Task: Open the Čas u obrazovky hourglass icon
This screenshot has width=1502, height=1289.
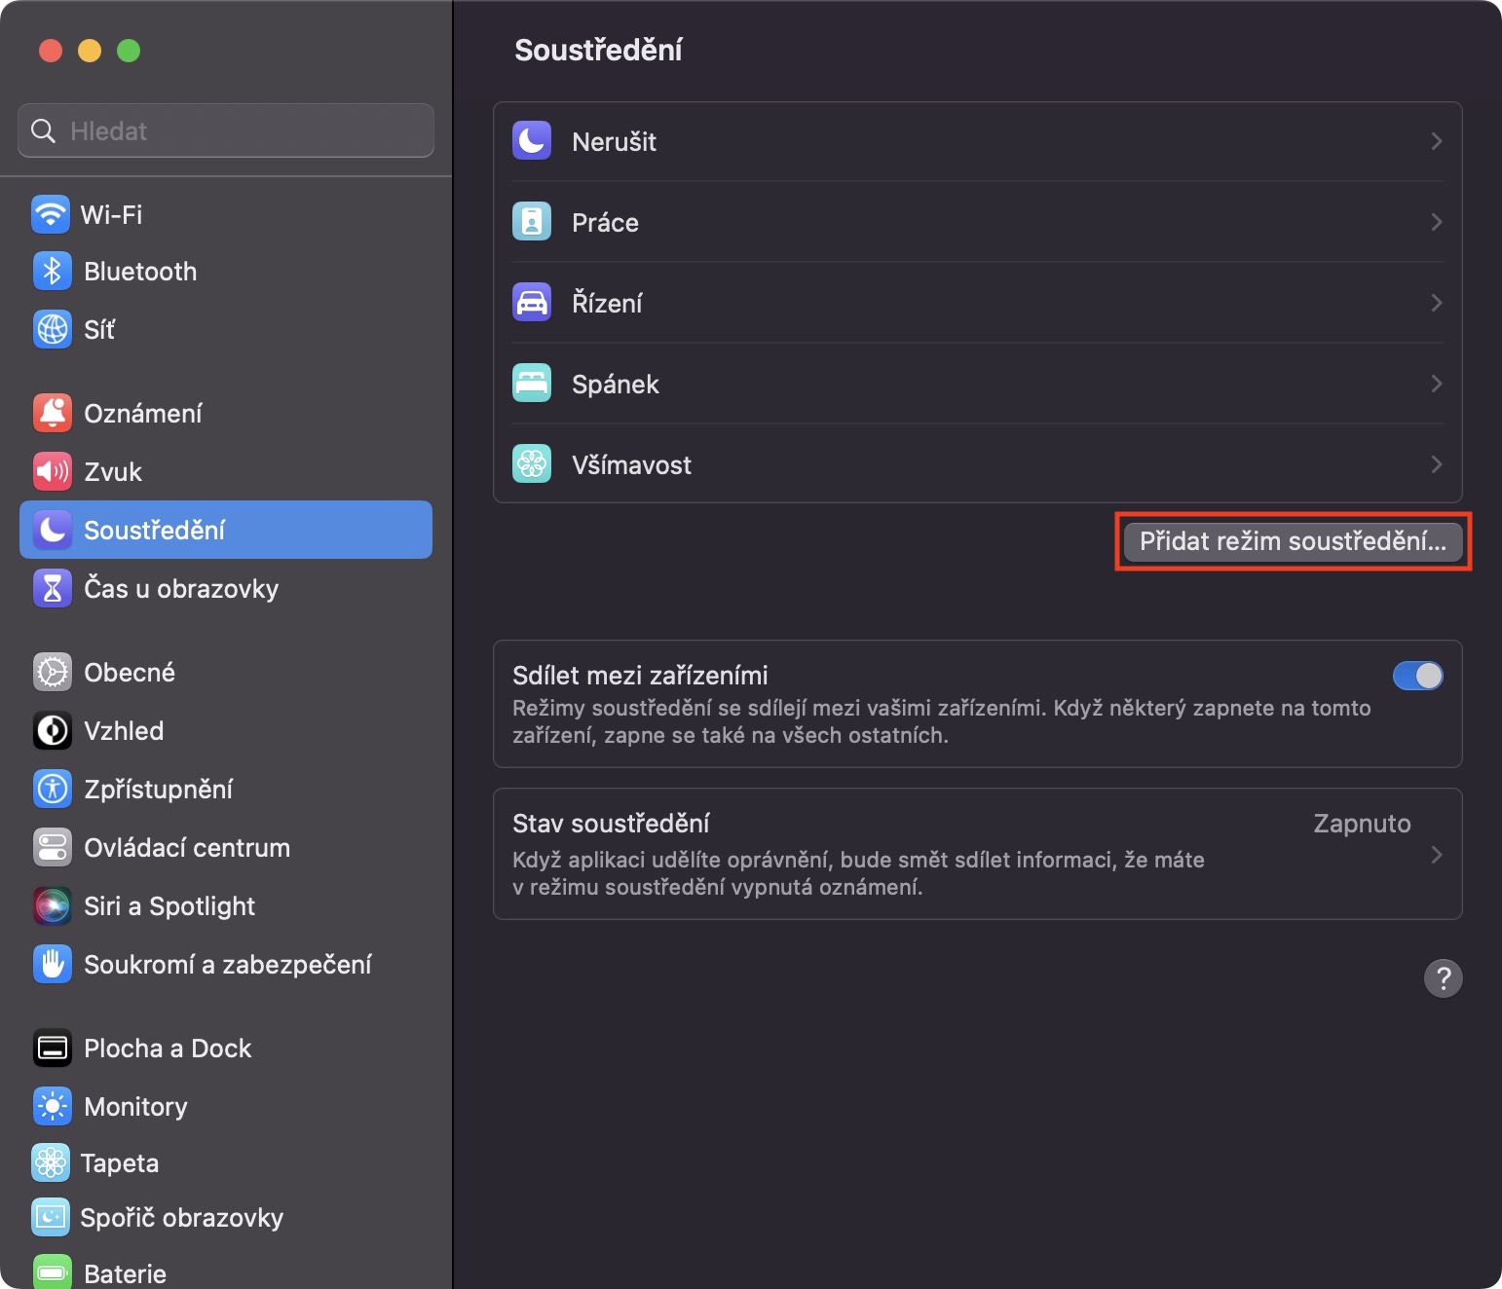Action: click(52, 589)
